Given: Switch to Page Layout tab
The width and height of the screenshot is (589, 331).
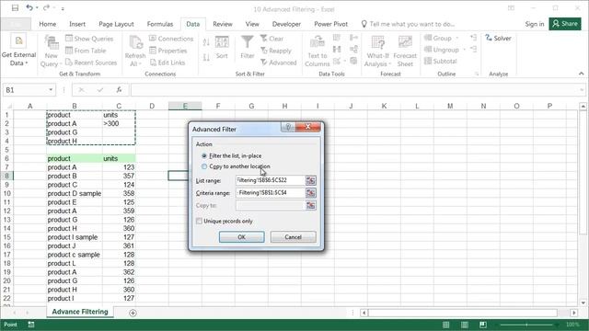Looking at the screenshot, I should point(116,24).
